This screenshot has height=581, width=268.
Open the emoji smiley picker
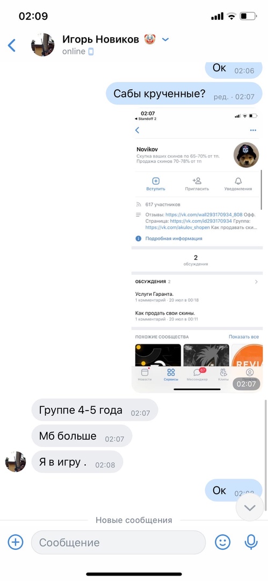(223, 542)
